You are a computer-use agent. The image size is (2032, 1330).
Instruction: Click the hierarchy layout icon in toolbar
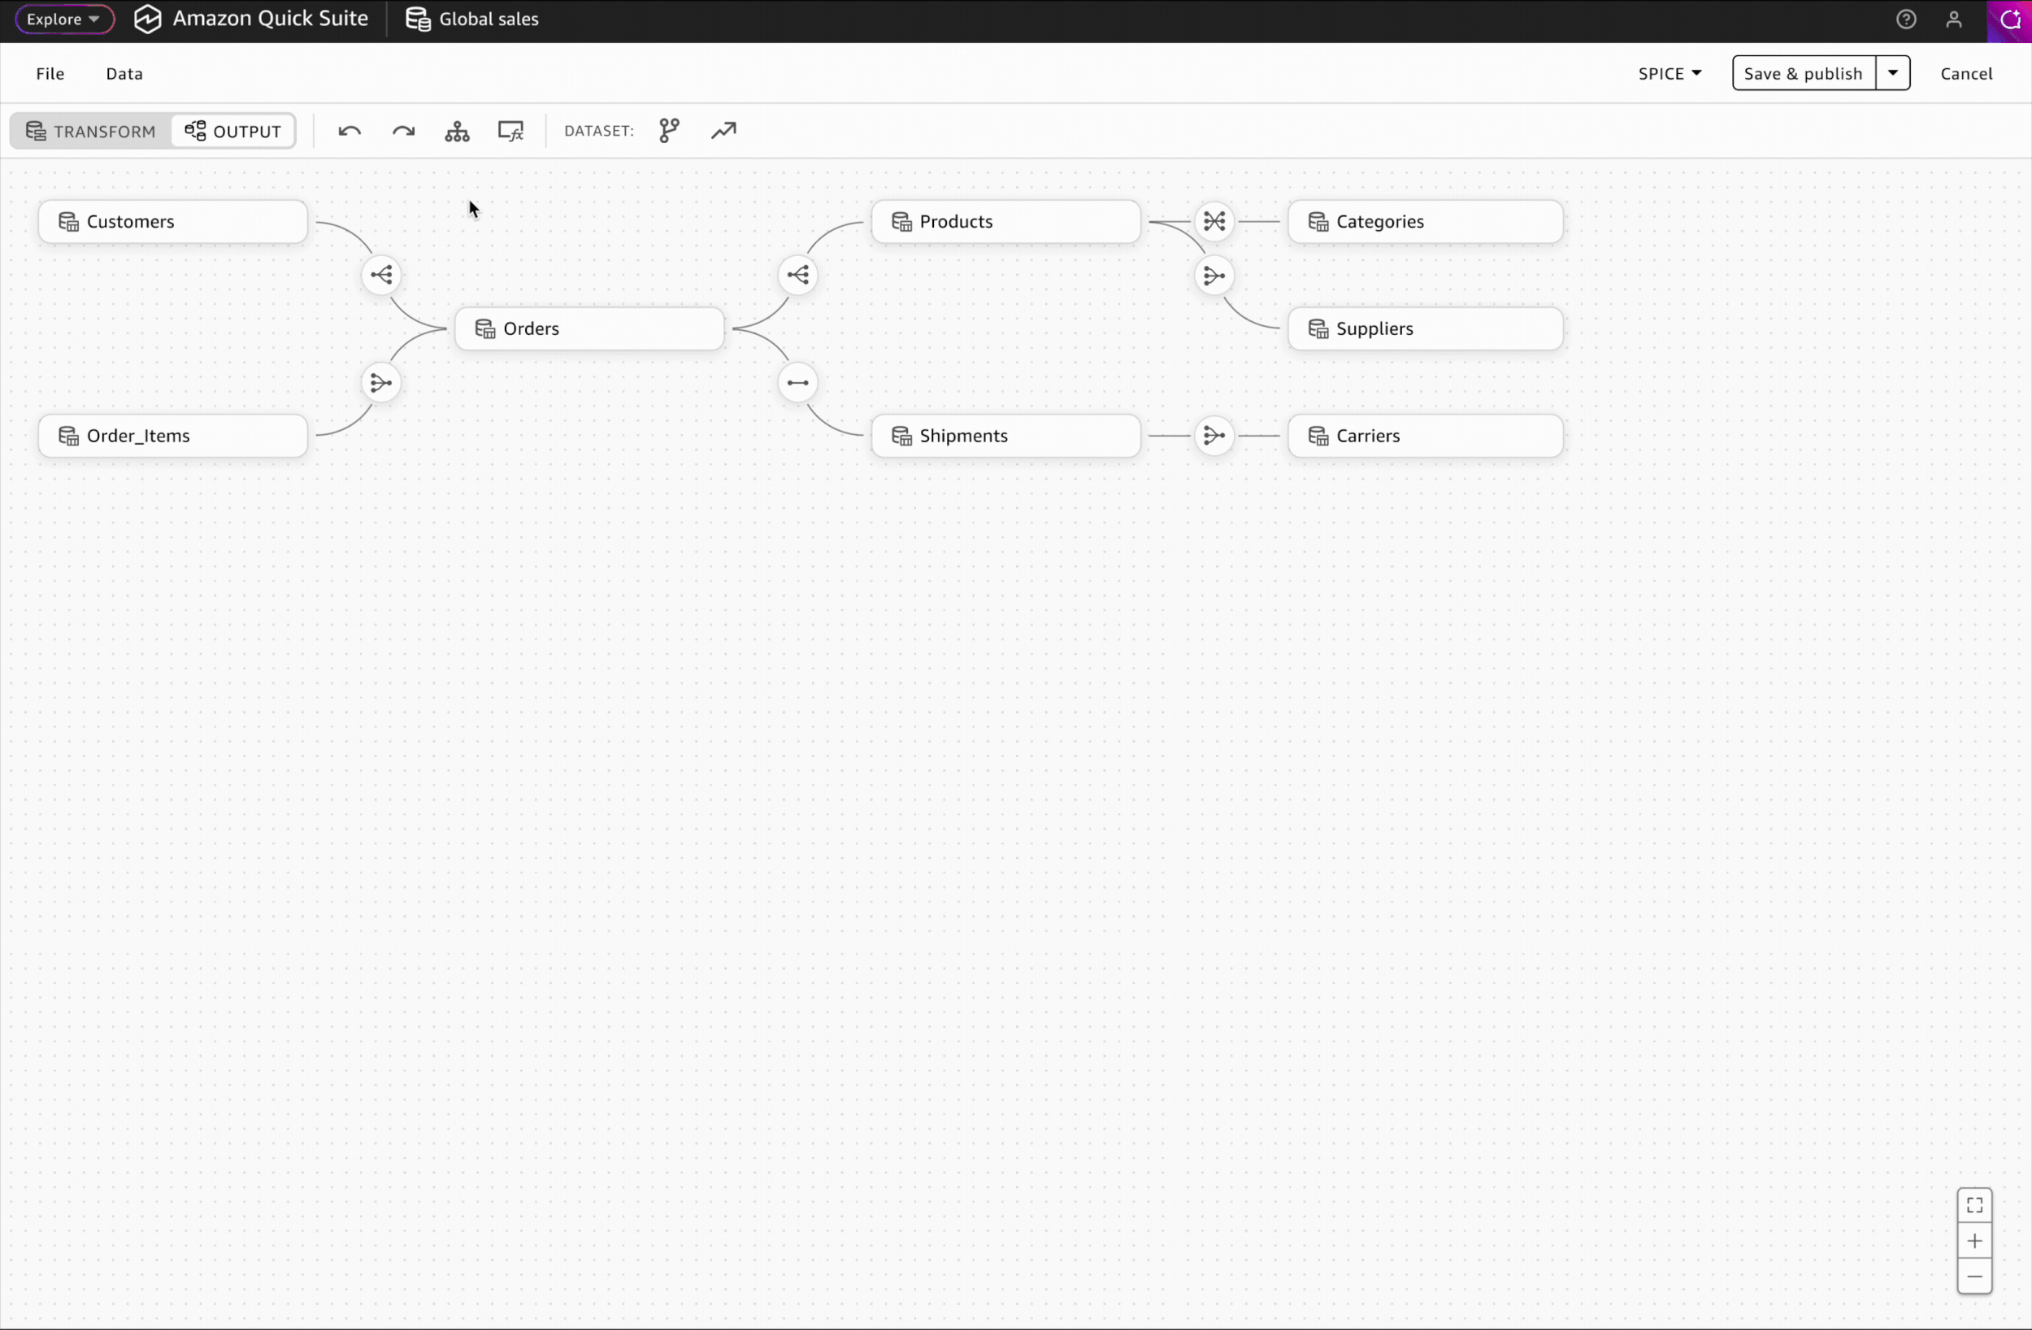click(x=457, y=131)
